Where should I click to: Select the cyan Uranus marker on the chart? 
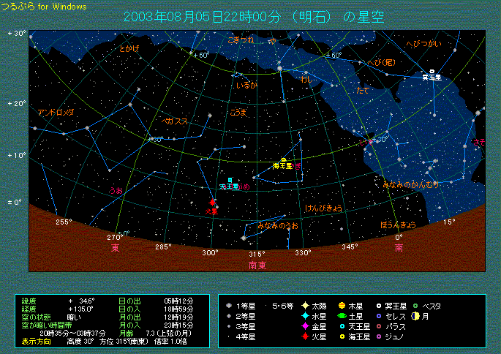(x=230, y=180)
